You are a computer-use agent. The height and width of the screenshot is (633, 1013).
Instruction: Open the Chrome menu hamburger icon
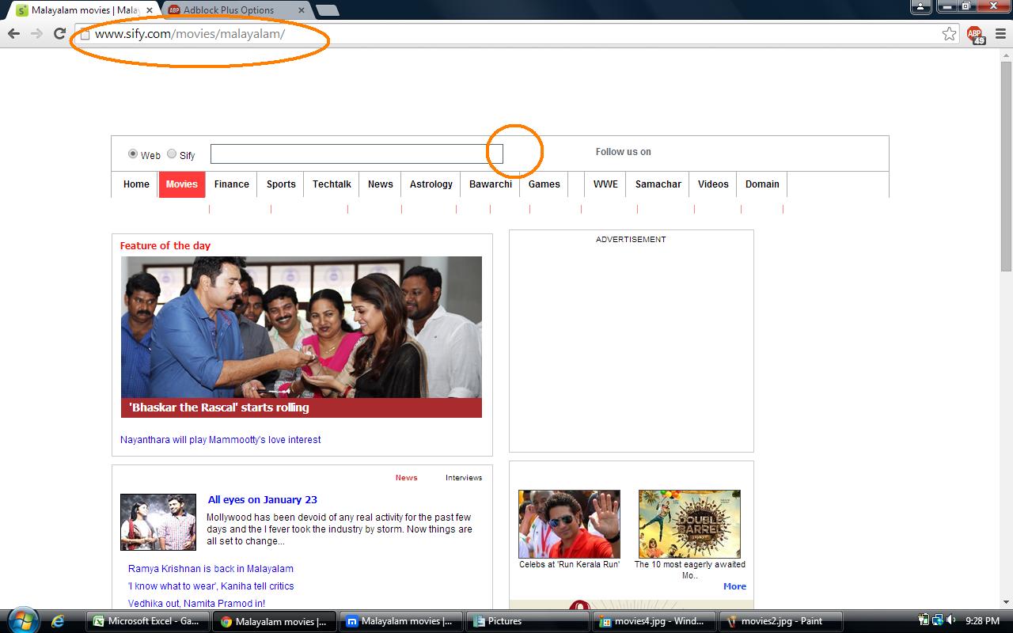1001,33
